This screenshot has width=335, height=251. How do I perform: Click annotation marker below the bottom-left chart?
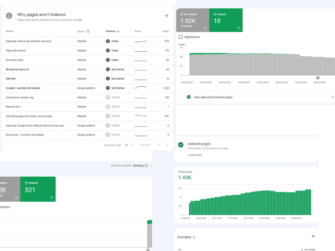click(148, 250)
